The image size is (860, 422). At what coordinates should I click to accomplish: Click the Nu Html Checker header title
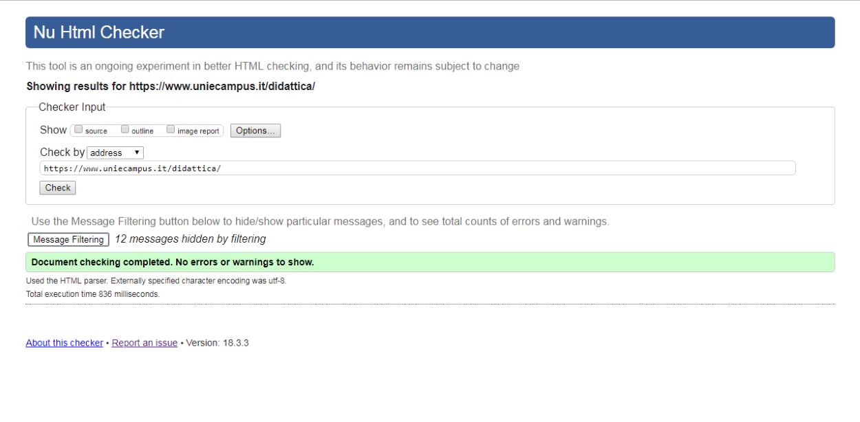(99, 32)
